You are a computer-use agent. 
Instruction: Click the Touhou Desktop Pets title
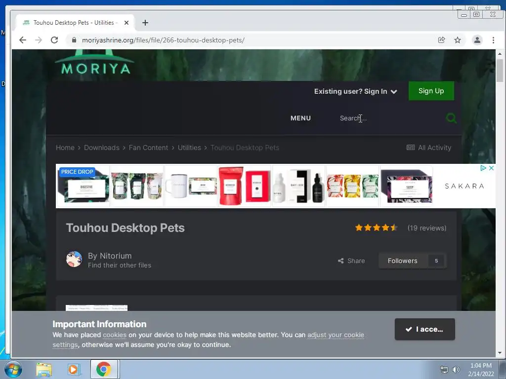pos(125,228)
